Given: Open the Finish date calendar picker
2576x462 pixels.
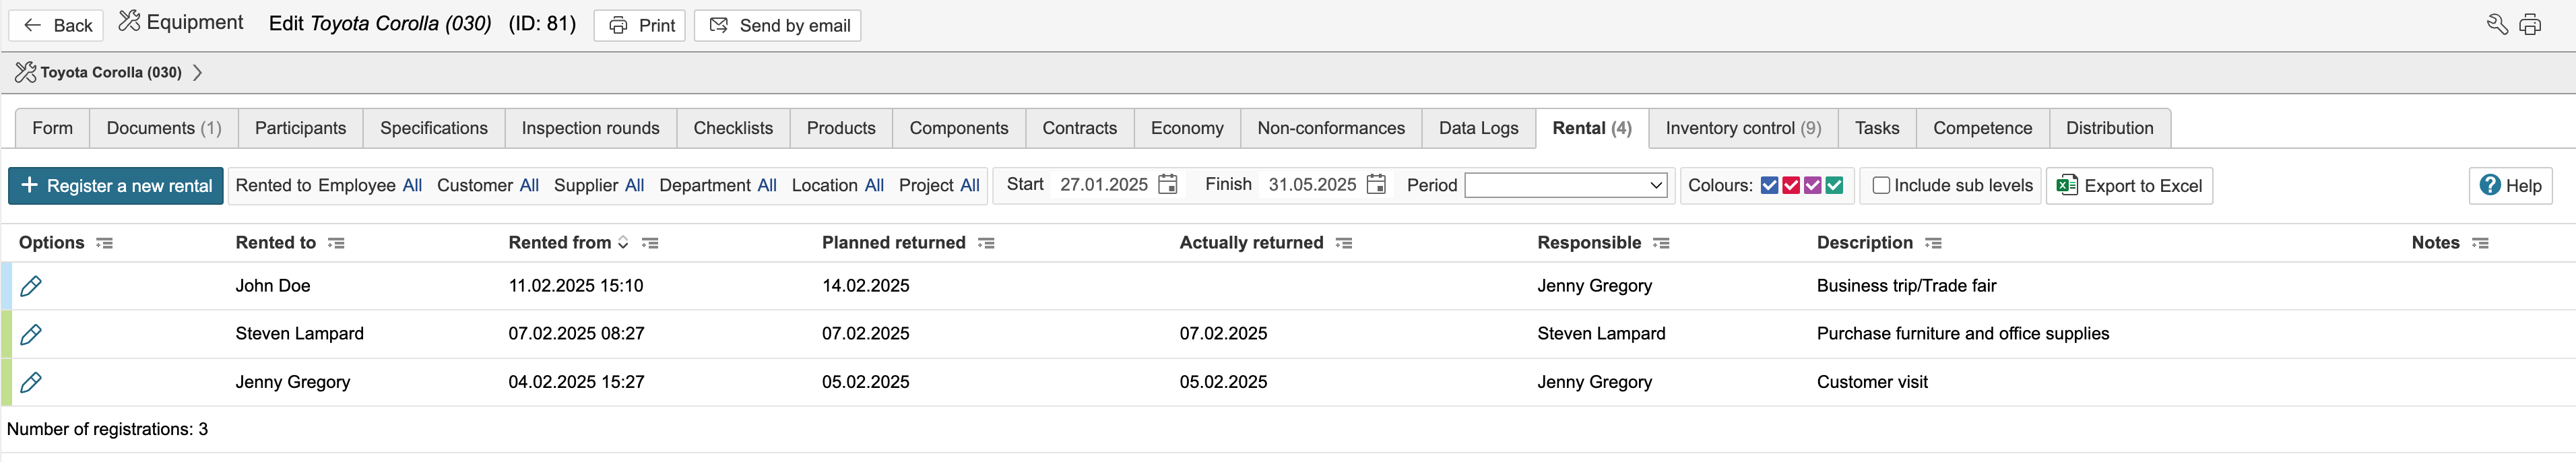Looking at the screenshot, I should [1376, 185].
